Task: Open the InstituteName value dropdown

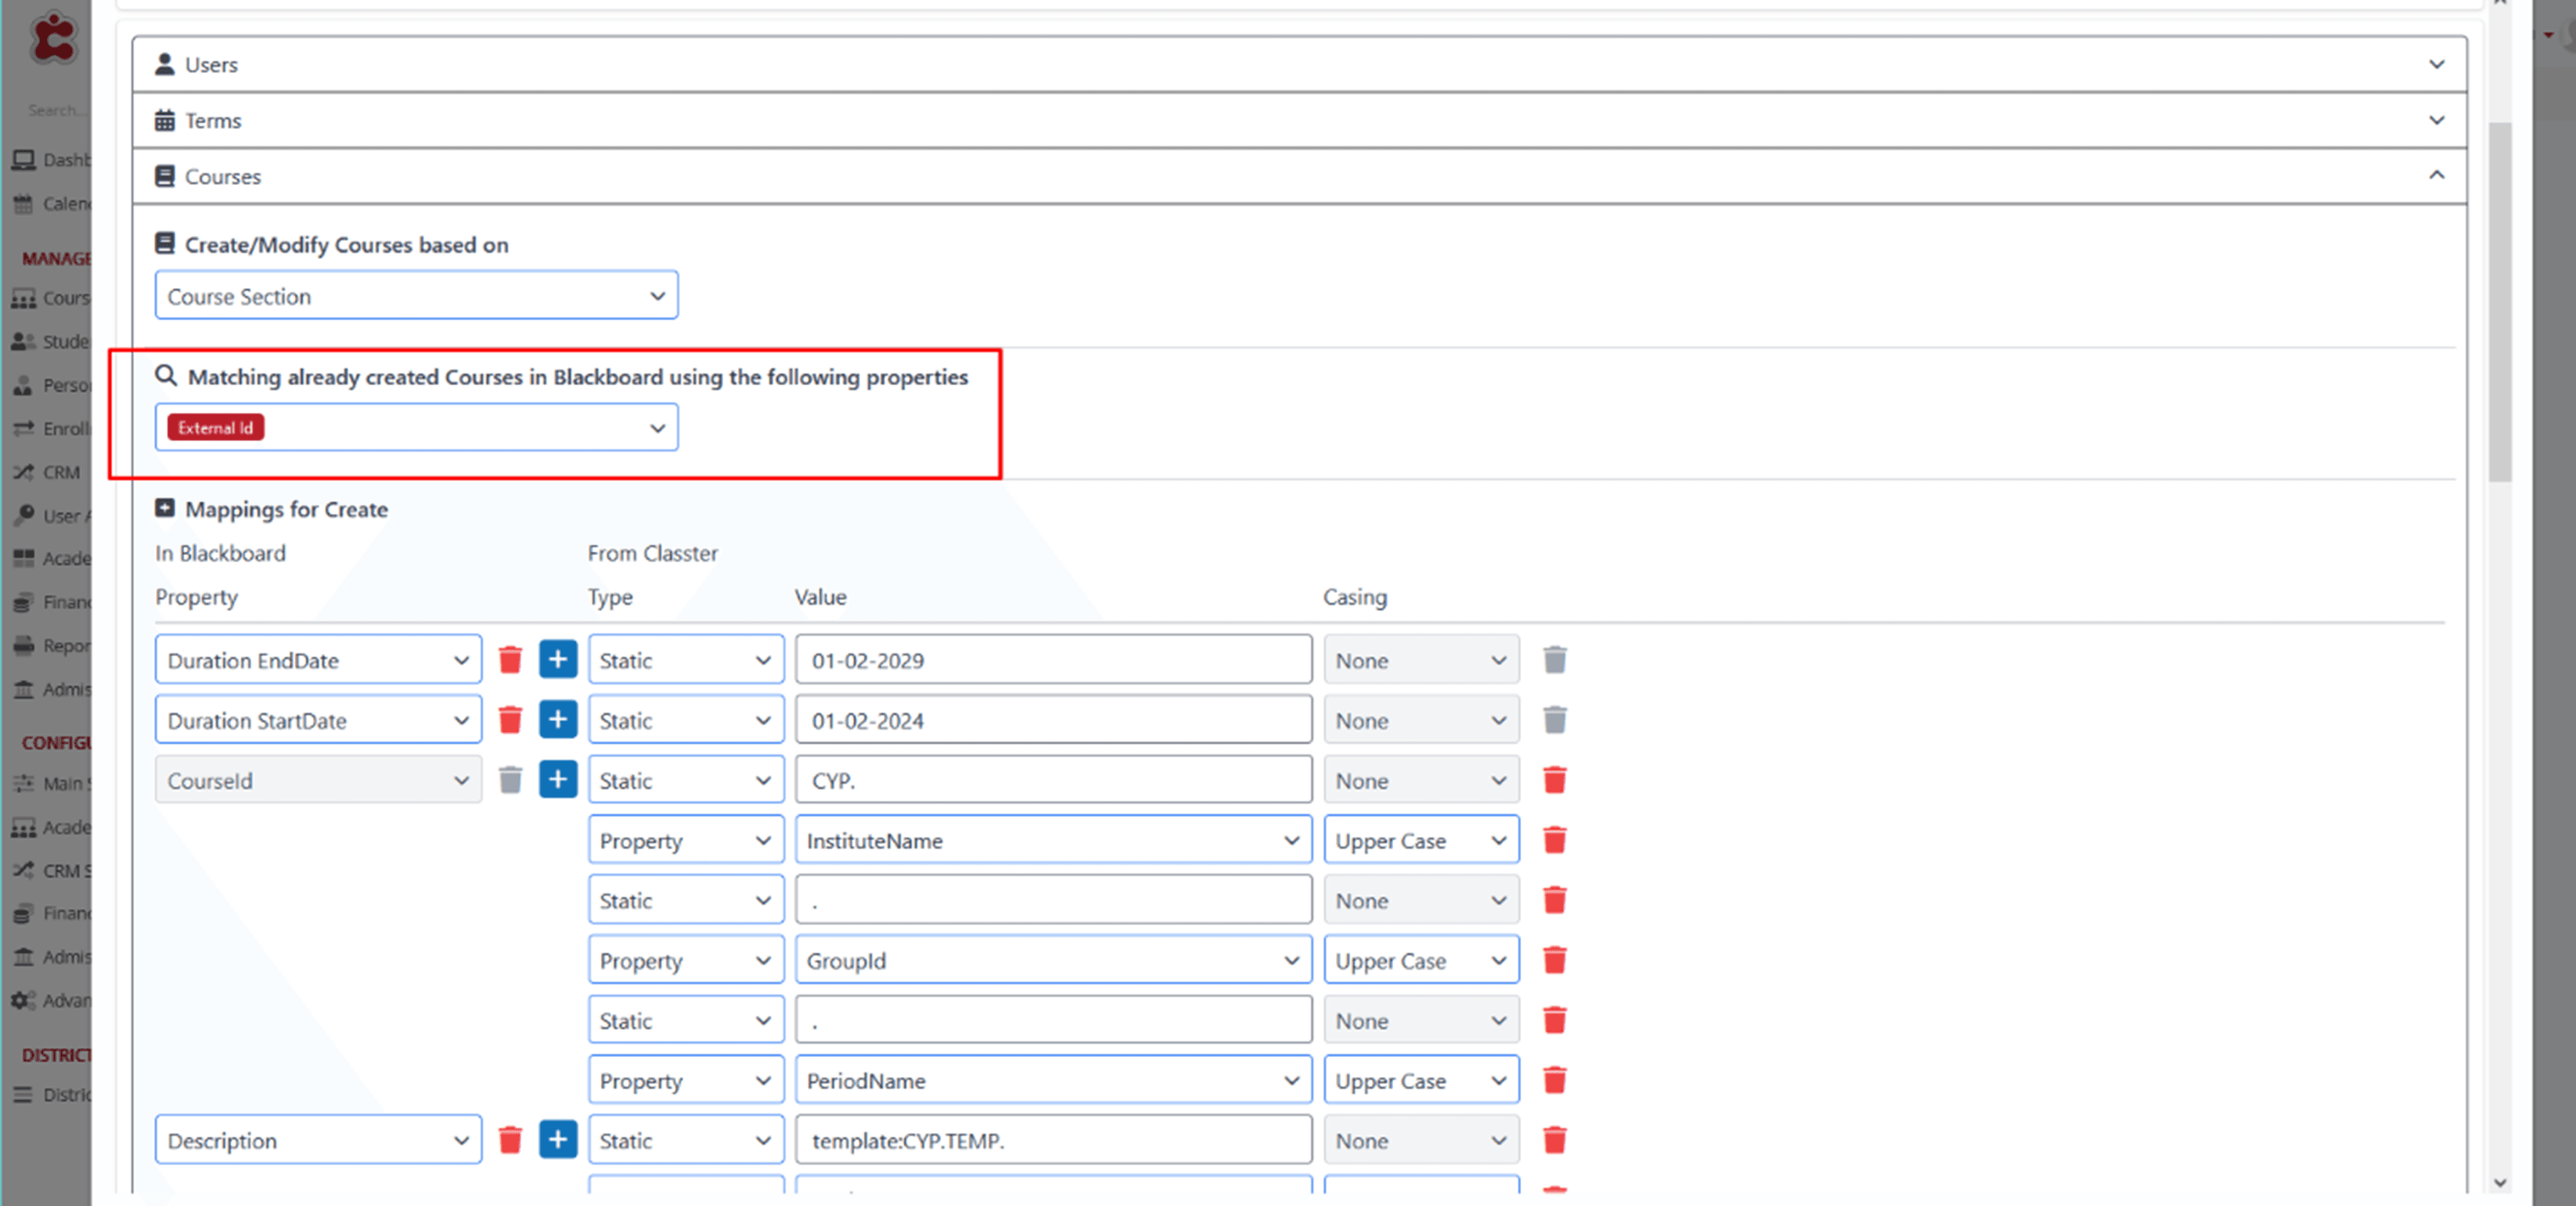Action: click(x=1053, y=840)
